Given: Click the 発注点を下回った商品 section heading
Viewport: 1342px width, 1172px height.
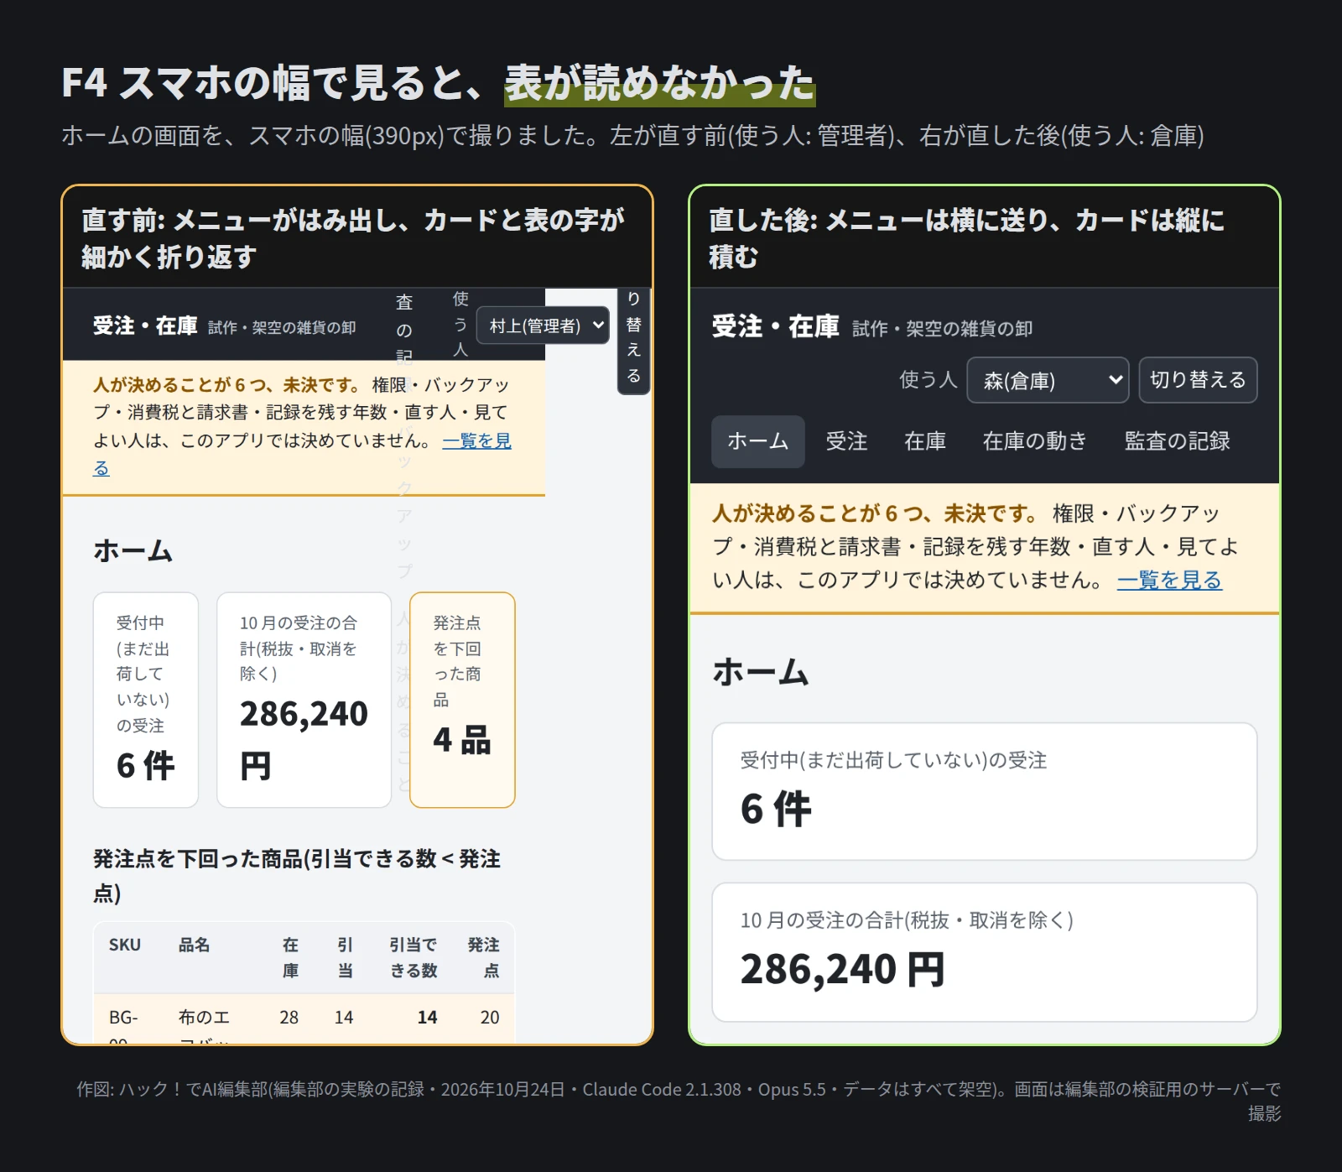Looking at the screenshot, I should point(297,875).
